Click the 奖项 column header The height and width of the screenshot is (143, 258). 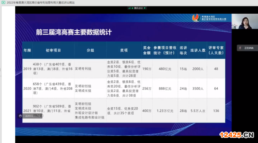click(x=124, y=50)
